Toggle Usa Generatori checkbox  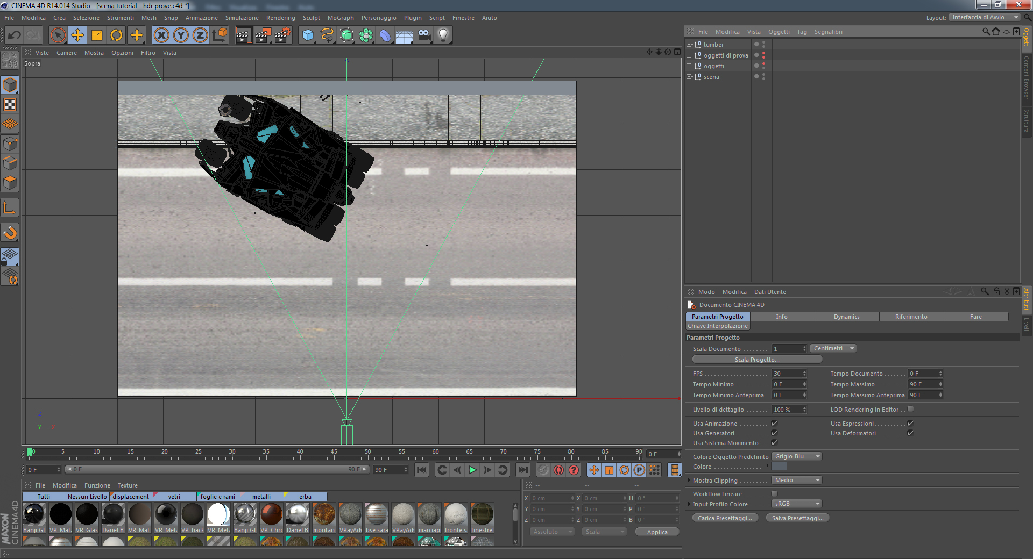point(774,433)
